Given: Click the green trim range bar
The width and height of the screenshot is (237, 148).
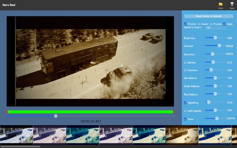Looking at the screenshot, I should tap(90, 112).
